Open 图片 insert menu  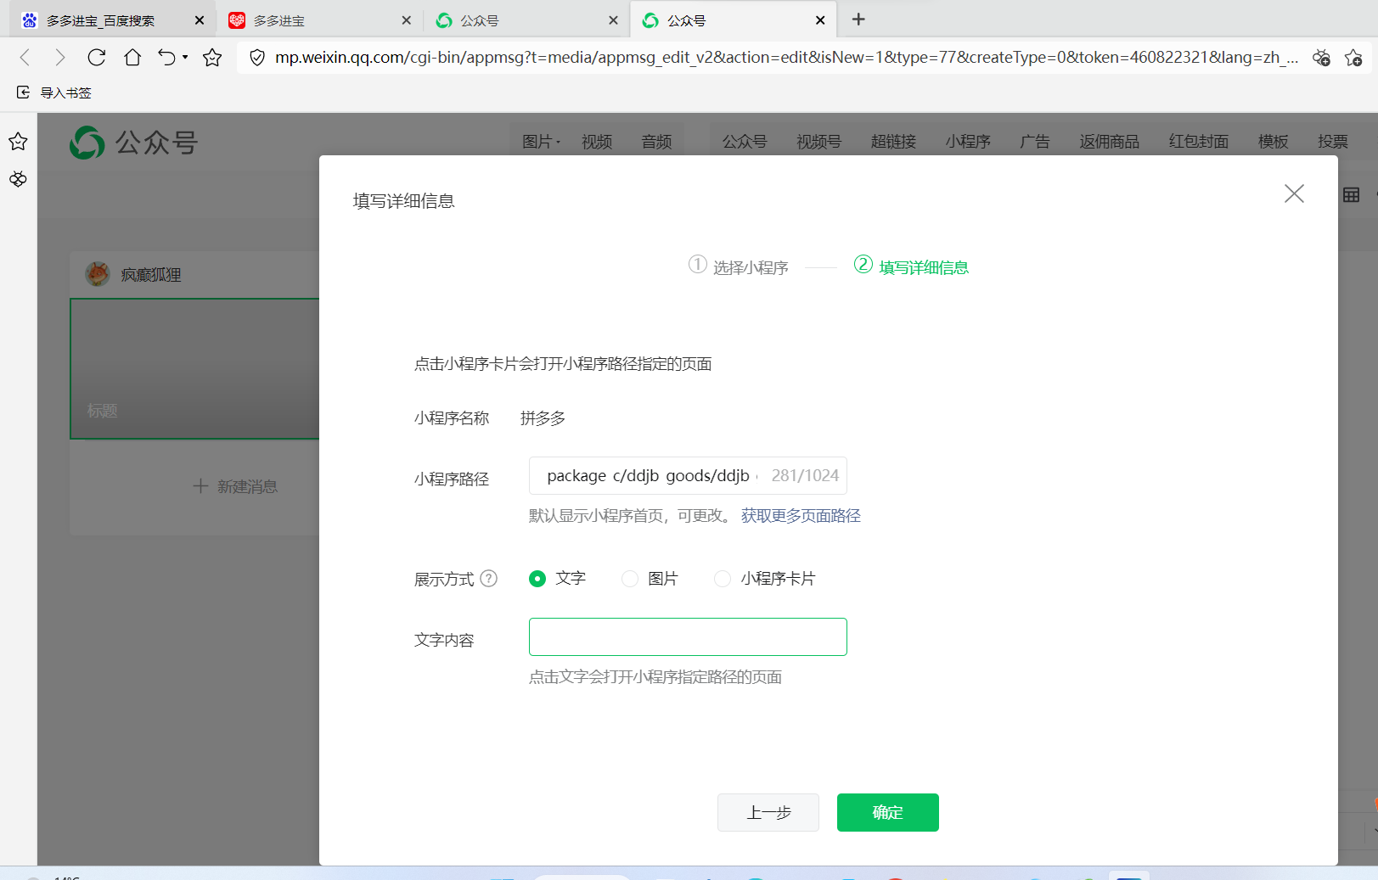click(x=541, y=142)
